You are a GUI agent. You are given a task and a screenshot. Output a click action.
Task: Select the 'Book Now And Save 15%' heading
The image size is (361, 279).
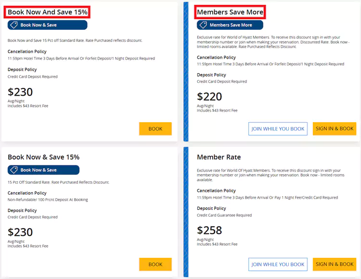point(48,12)
